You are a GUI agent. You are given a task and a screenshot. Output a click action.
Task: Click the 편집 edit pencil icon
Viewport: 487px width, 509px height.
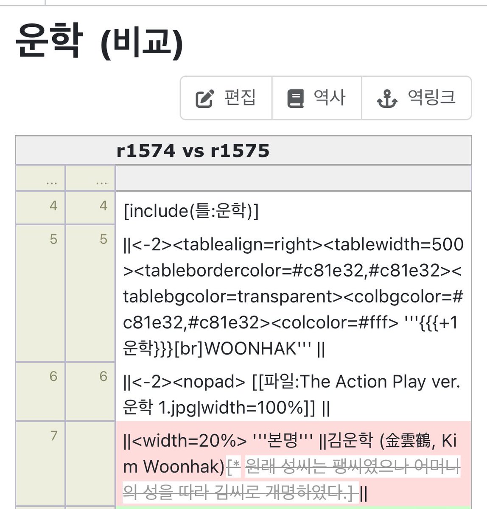(x=204, y=98)
